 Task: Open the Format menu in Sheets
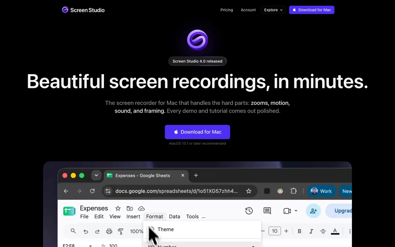coord(154,216)
